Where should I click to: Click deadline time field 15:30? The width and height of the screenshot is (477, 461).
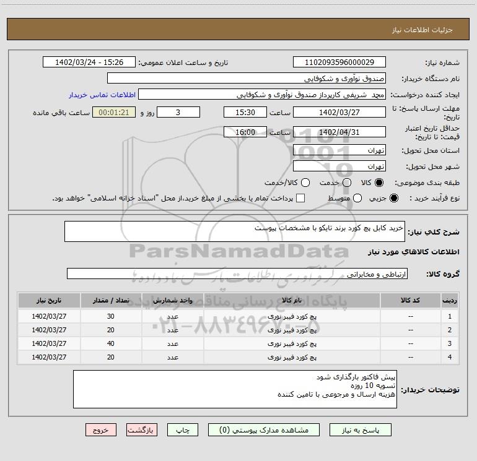pyautogui.click(x=245, y=112)
